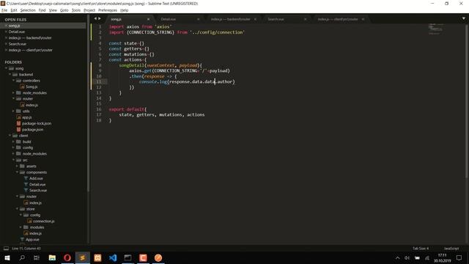Viewport: 469px width, 264px height.
Task: Switch to the Search.vue tab
Action: tap(276, 19)
